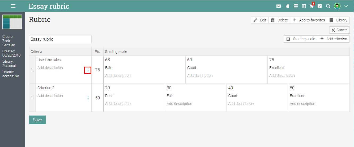Screen dimensions: 354x147
Task: Click the Add to favorites button
Action: tap(309, 20)
